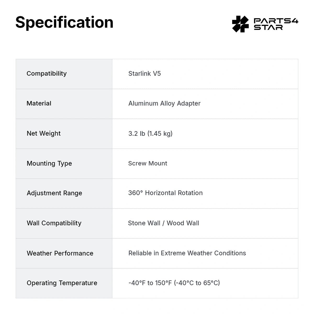This screenshot has height=314, width=314.
Task: Select the Adjustment Range label
Action: [54, 193]
